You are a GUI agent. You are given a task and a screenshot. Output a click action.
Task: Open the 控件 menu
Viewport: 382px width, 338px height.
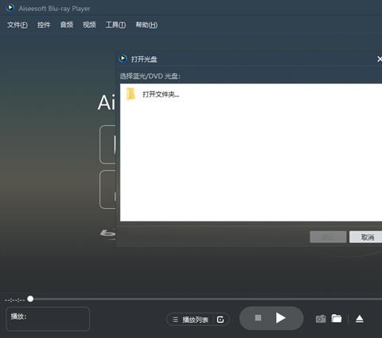pos(44,25)
